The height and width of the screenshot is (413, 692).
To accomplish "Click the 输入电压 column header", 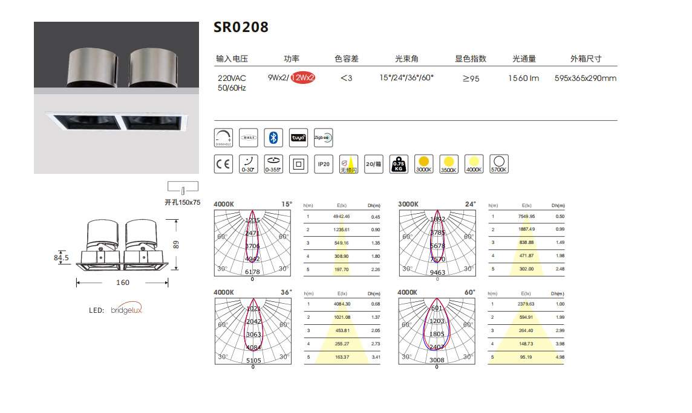I will tap(232, 59).
